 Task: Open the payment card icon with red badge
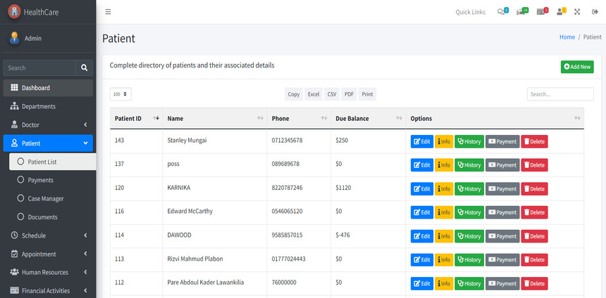pyautogui.click(x=541, y=12)
